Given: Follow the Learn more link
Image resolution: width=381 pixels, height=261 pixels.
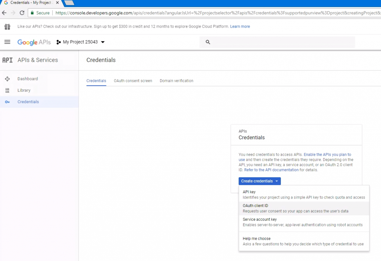Looking at the screenshot, I should coord(240,26).
